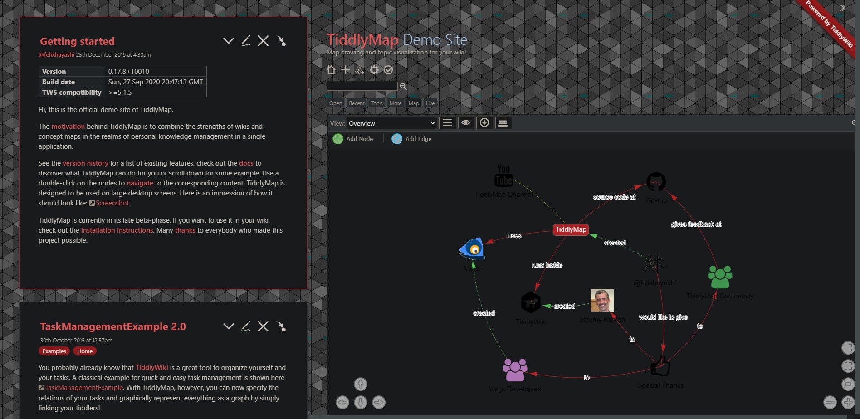Open advanced search magnifier icon
Viewport: 860px width, 419px height.
click(x=403, y=86)
